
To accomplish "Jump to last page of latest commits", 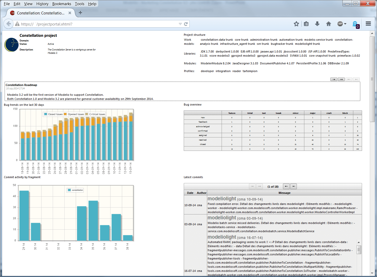I will [x=294, y=186].
